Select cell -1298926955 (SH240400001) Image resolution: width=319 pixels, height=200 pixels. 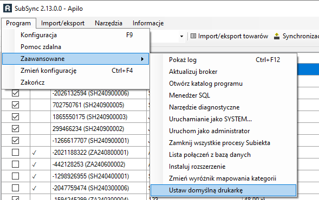pos(99,176)
